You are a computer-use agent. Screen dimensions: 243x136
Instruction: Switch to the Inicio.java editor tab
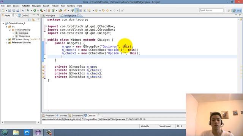[x=50, y=15]
